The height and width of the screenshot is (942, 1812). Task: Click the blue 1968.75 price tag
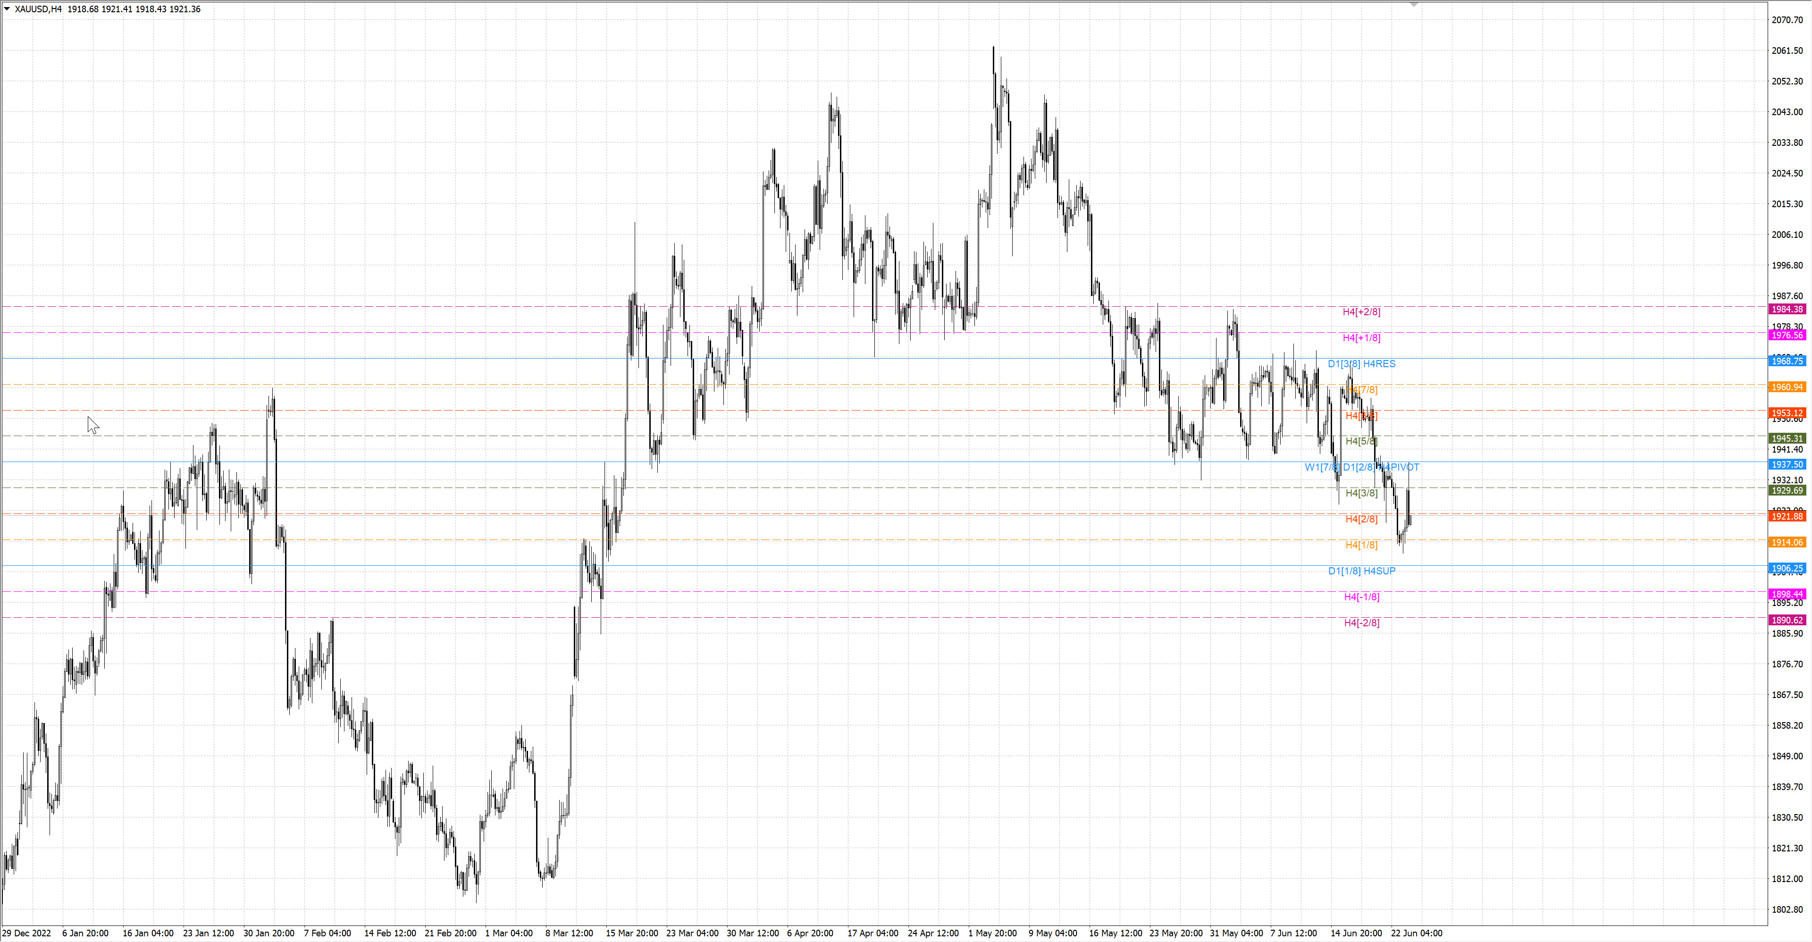pos(1787,361)
